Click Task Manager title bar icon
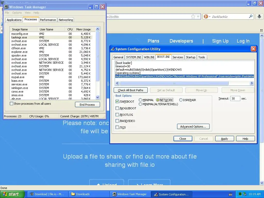The width and height of the screenshot is (264, 198). 6,7
